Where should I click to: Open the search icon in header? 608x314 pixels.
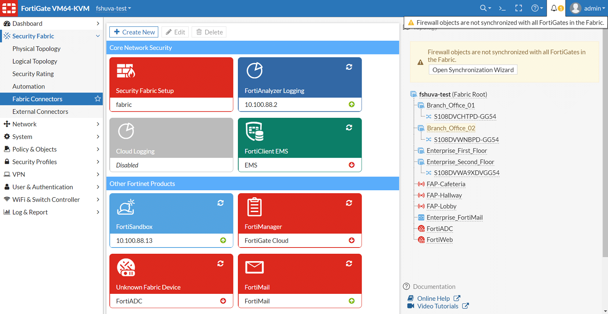(485, 8)
